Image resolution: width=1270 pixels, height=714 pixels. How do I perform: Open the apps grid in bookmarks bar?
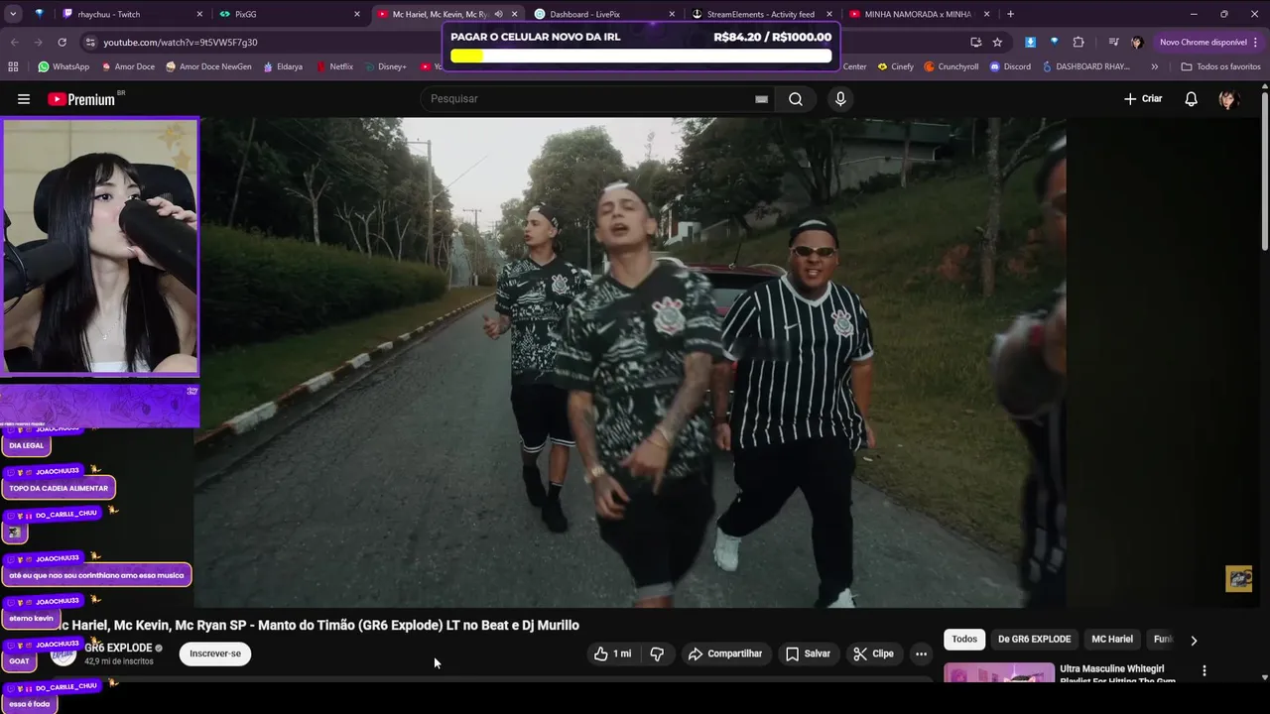coord(13,66)
